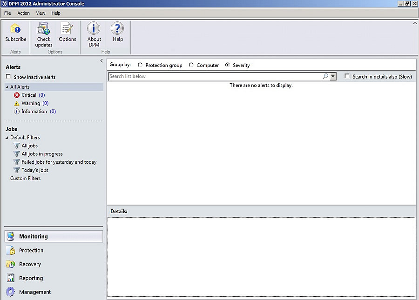Click inside the Search list below field
The image size is (419, 300).
tap(209, 76)
